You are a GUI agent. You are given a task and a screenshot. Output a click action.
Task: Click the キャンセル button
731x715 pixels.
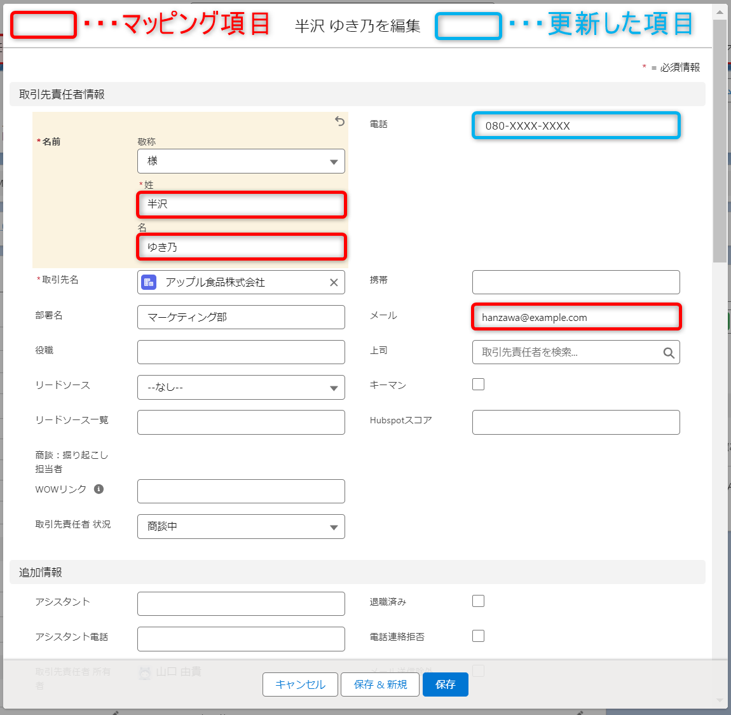point(300,684)
